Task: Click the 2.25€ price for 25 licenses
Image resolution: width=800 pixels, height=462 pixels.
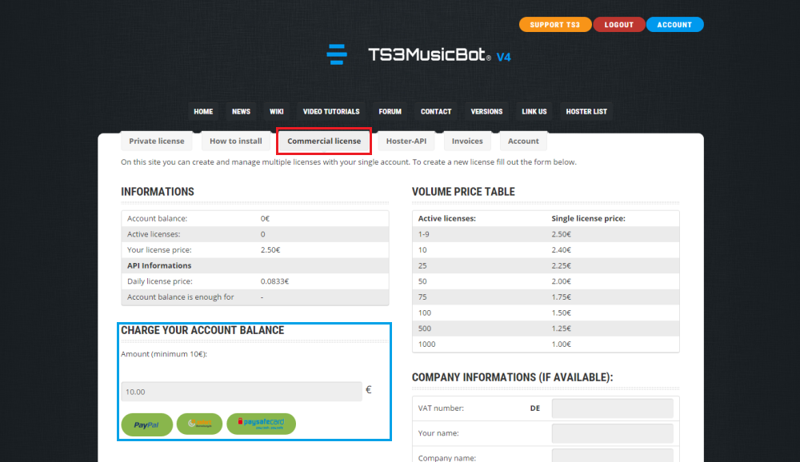Action: pos(562,265)
